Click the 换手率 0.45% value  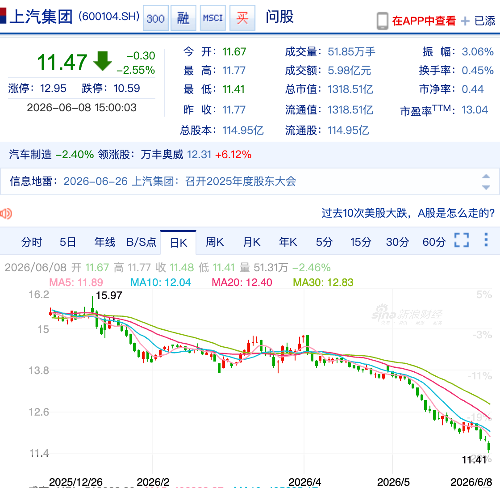pyautogui.click(x=478, y=71)
